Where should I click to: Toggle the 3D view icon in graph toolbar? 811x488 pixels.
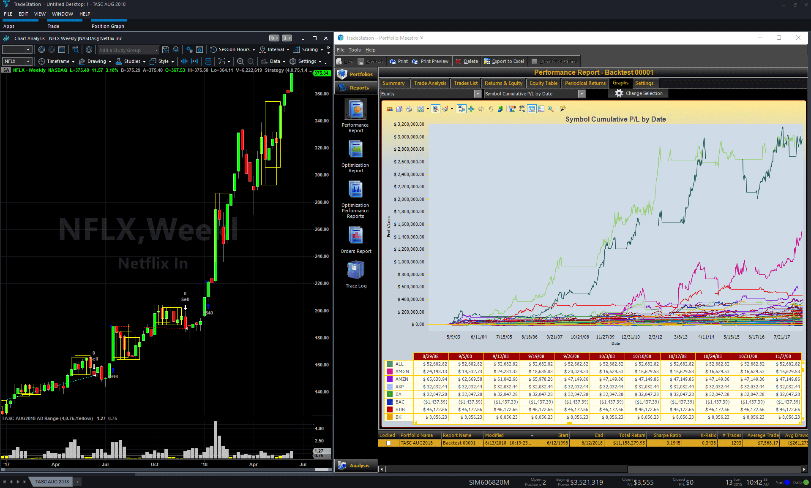click(x=461, y=109)
